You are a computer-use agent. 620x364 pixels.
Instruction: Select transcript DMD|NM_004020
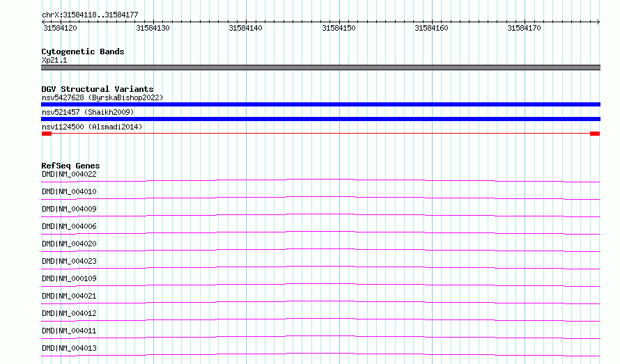tap(69, 244)
